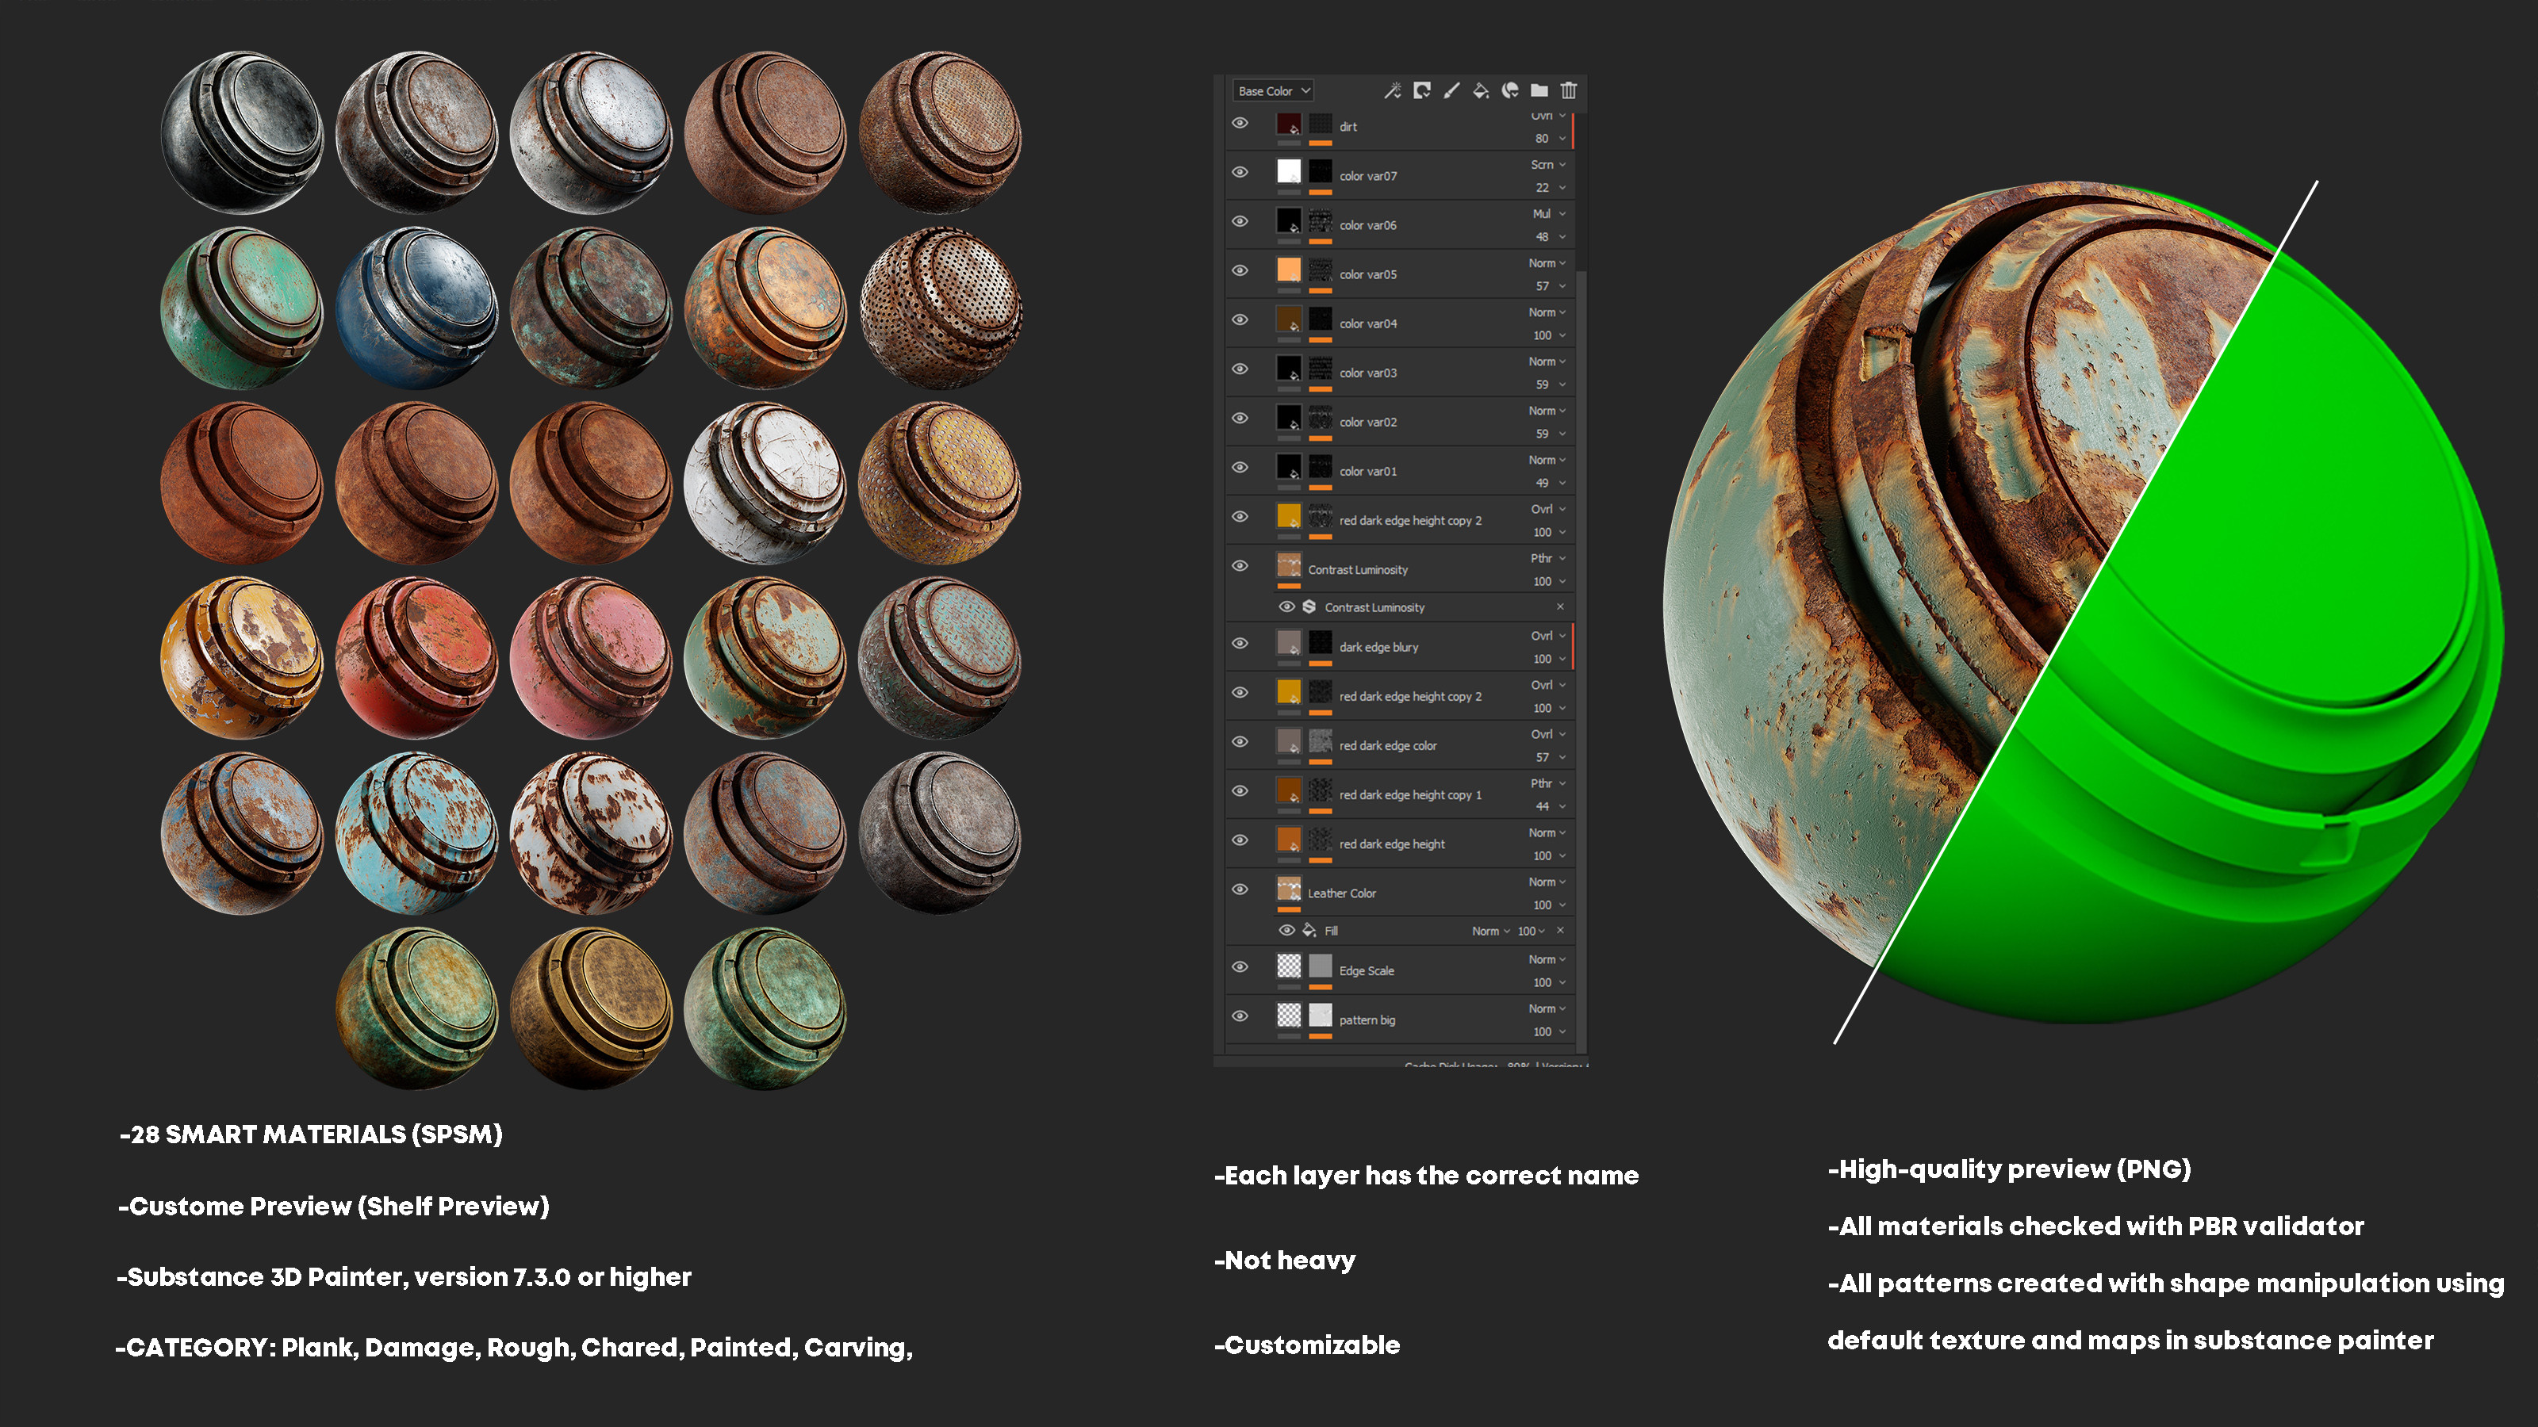Click the delete layer trash icon

click(1569, 90)
